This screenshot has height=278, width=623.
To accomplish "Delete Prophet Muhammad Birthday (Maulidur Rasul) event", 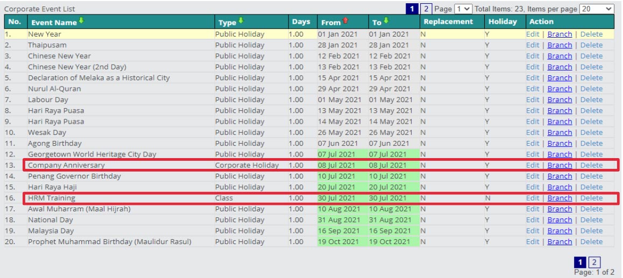I will click(x=592, y=241).
